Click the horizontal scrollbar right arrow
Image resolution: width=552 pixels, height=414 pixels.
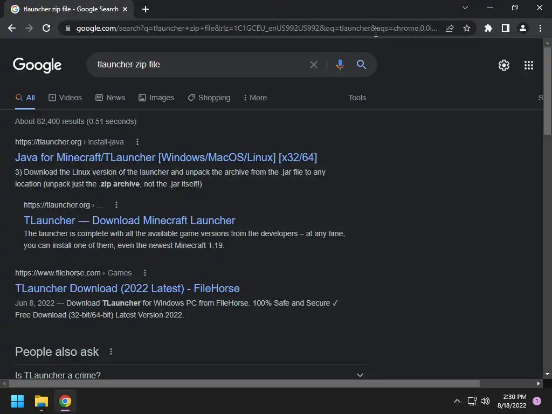point(539,383)
